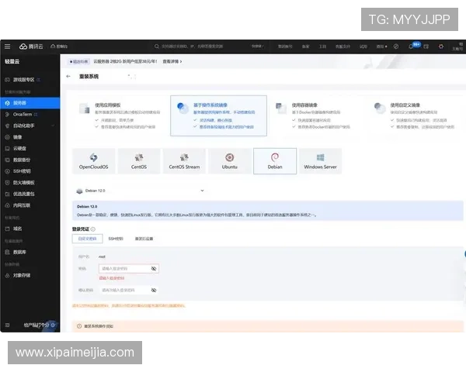Select the Ubuntu image tile
466x372 pixels.
tap(229, 161)
